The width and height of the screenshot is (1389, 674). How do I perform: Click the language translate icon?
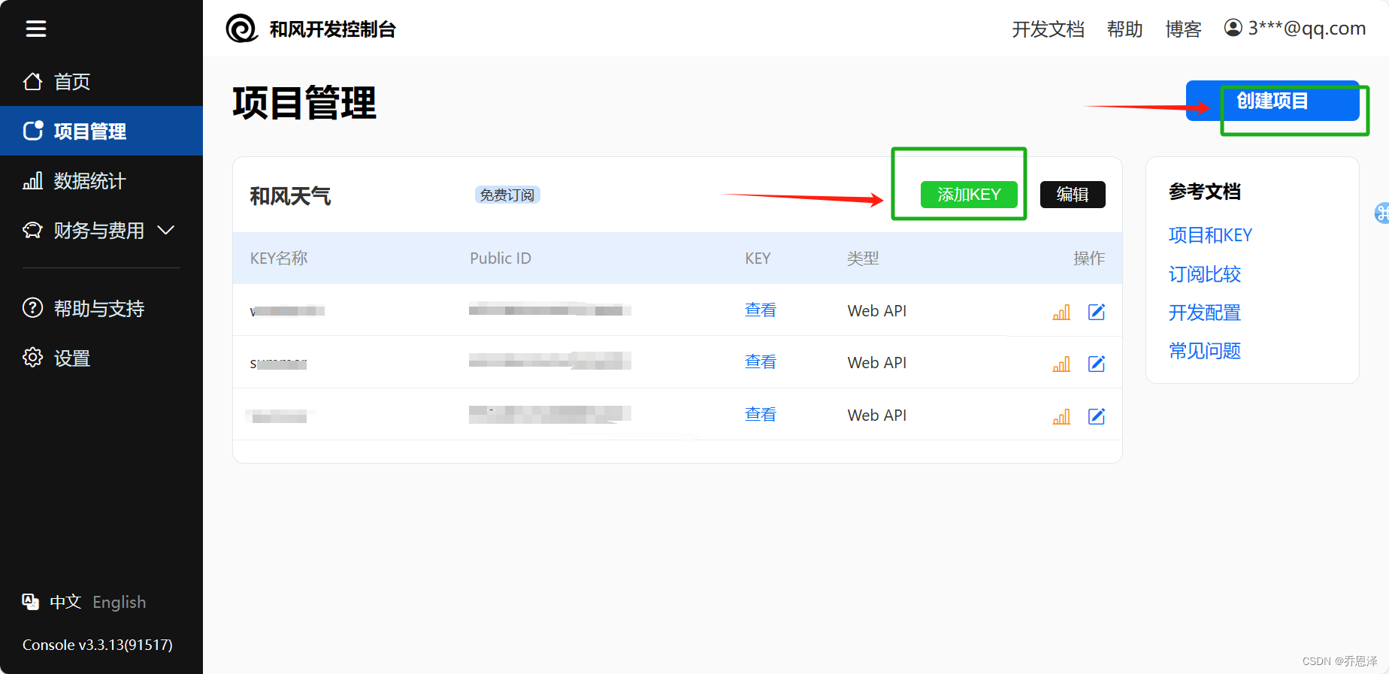[31, 602]
